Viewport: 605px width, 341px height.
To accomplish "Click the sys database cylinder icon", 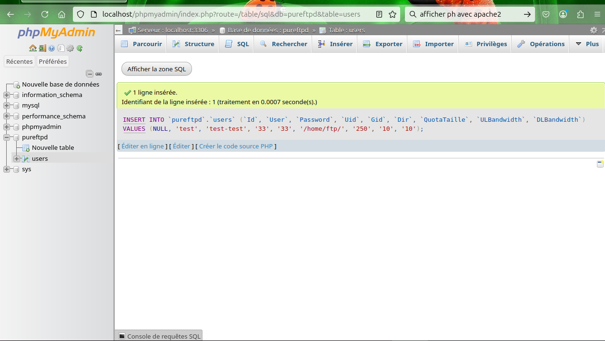I will point(17,169).
